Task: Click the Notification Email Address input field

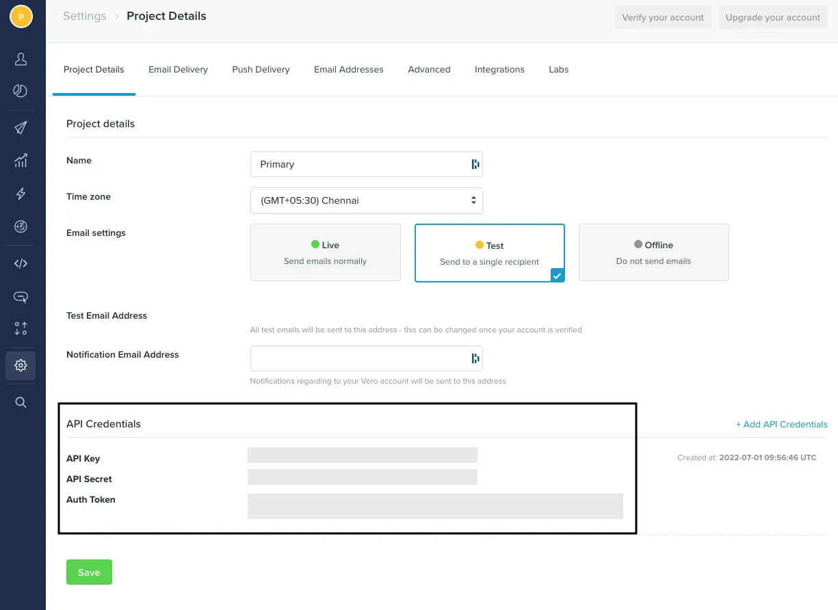Action: pos(367,358)
